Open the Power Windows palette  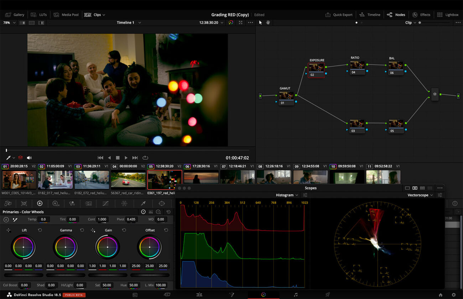(x=162, y=203)
